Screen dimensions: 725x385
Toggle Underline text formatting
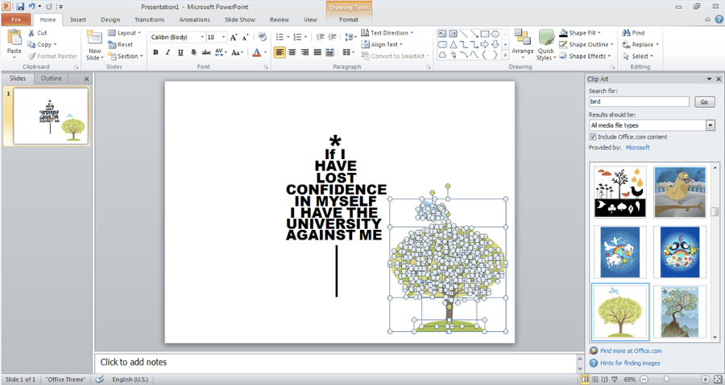tap(180, 52)
